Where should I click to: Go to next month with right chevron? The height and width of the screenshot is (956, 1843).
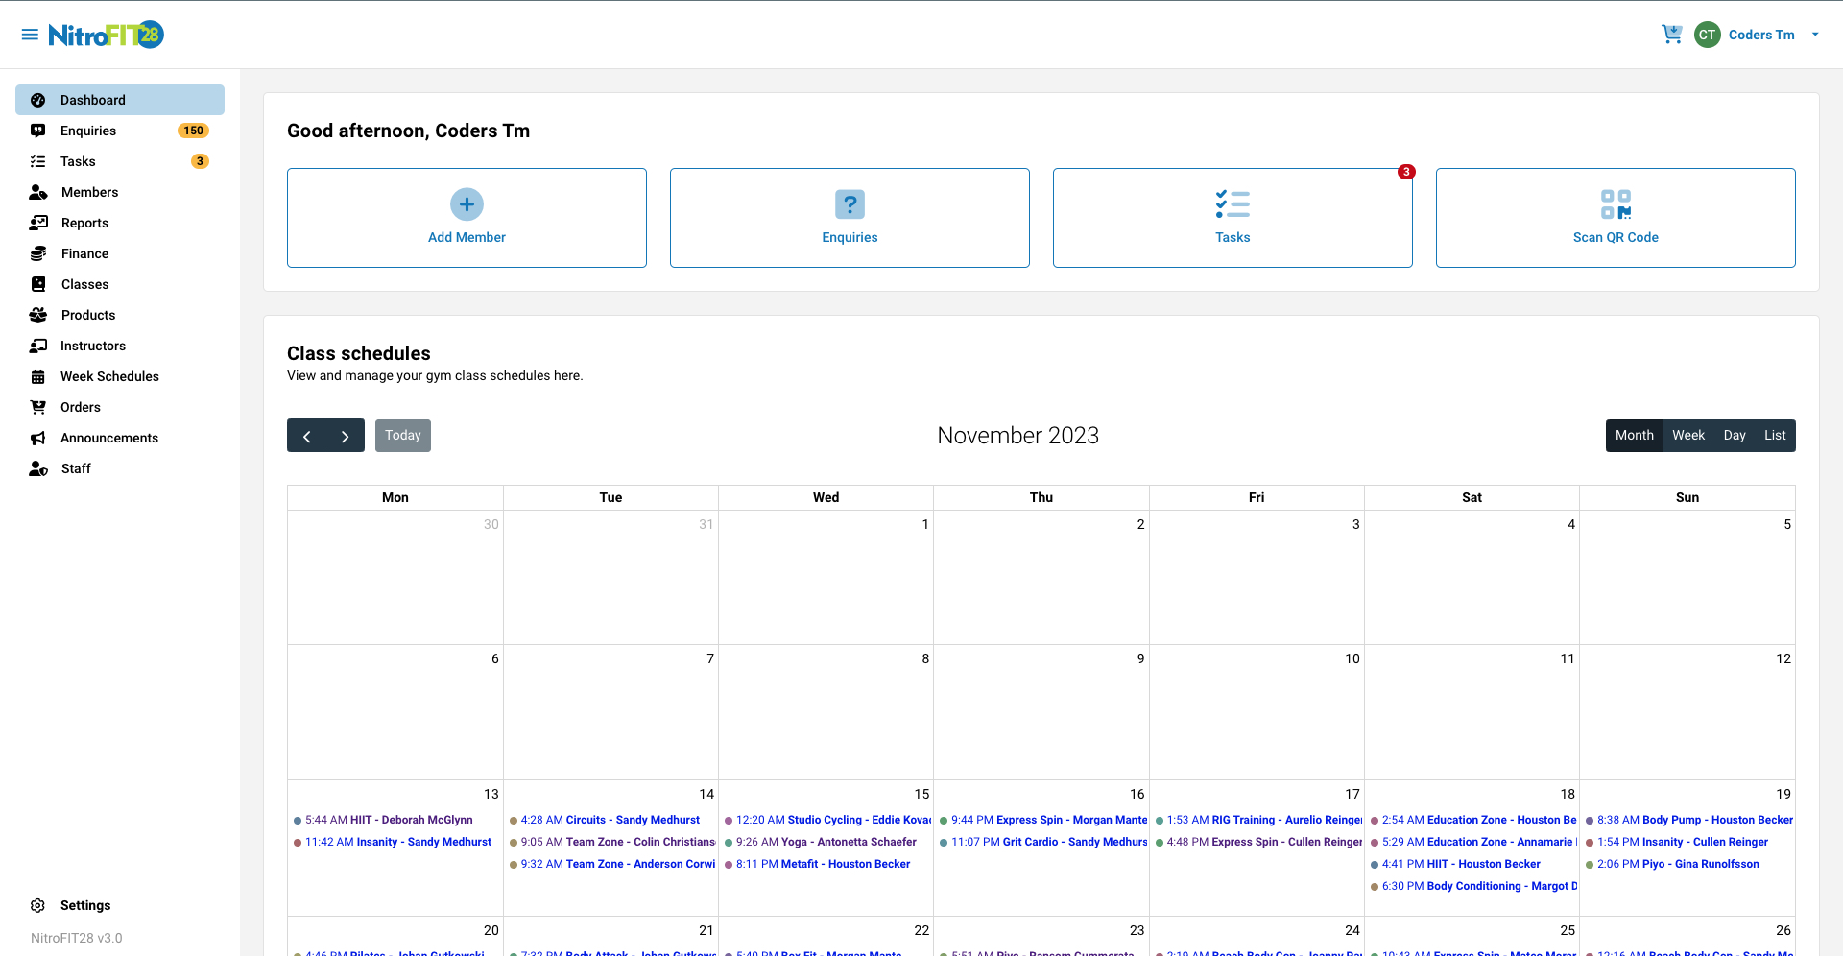346,435
